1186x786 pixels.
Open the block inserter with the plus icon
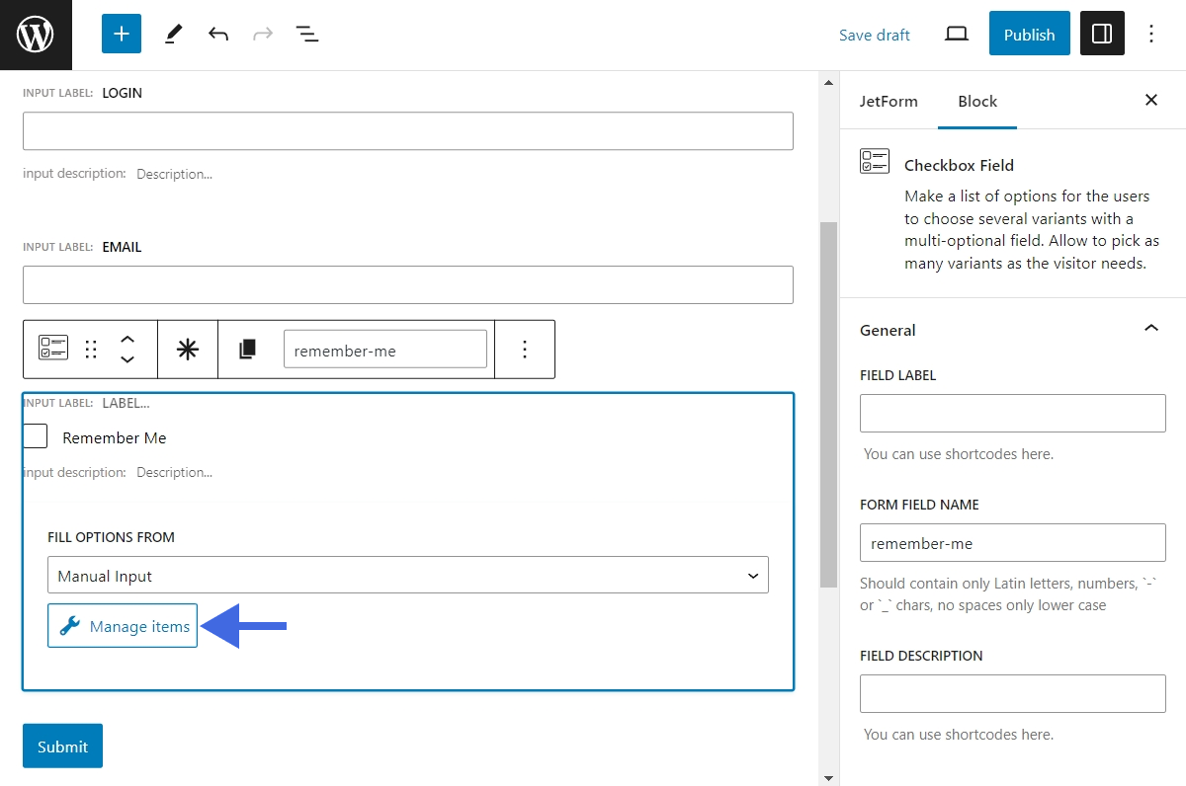point(121,33)
